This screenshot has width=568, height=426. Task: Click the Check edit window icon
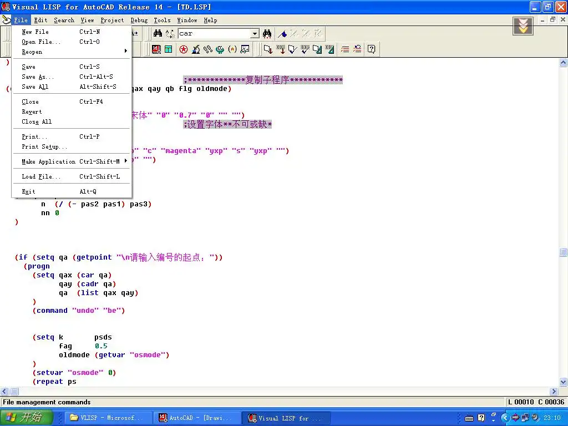293,49
